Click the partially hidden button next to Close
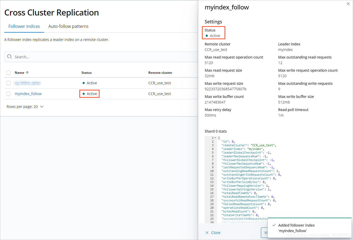This screenshot has width=353, height=240. pos(264,233)
